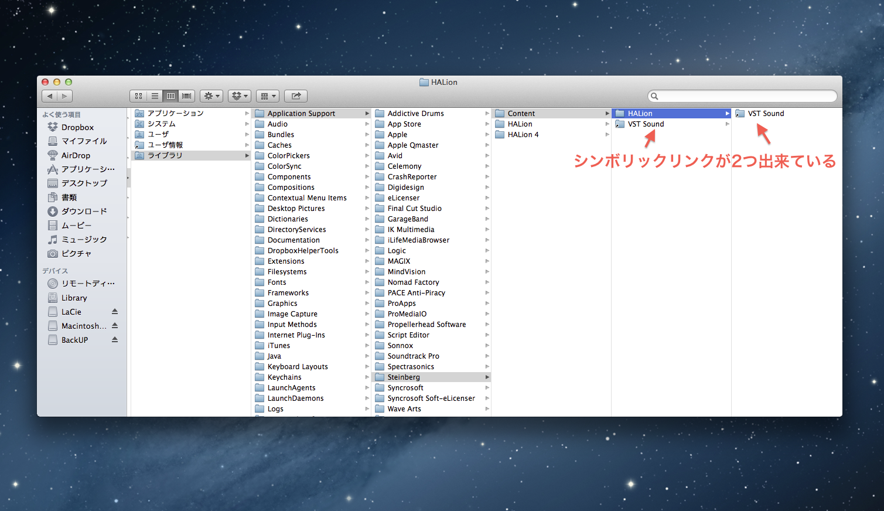Select the Content folder
The height and width of the screenshot is (511, 884).
click(551, 113)
